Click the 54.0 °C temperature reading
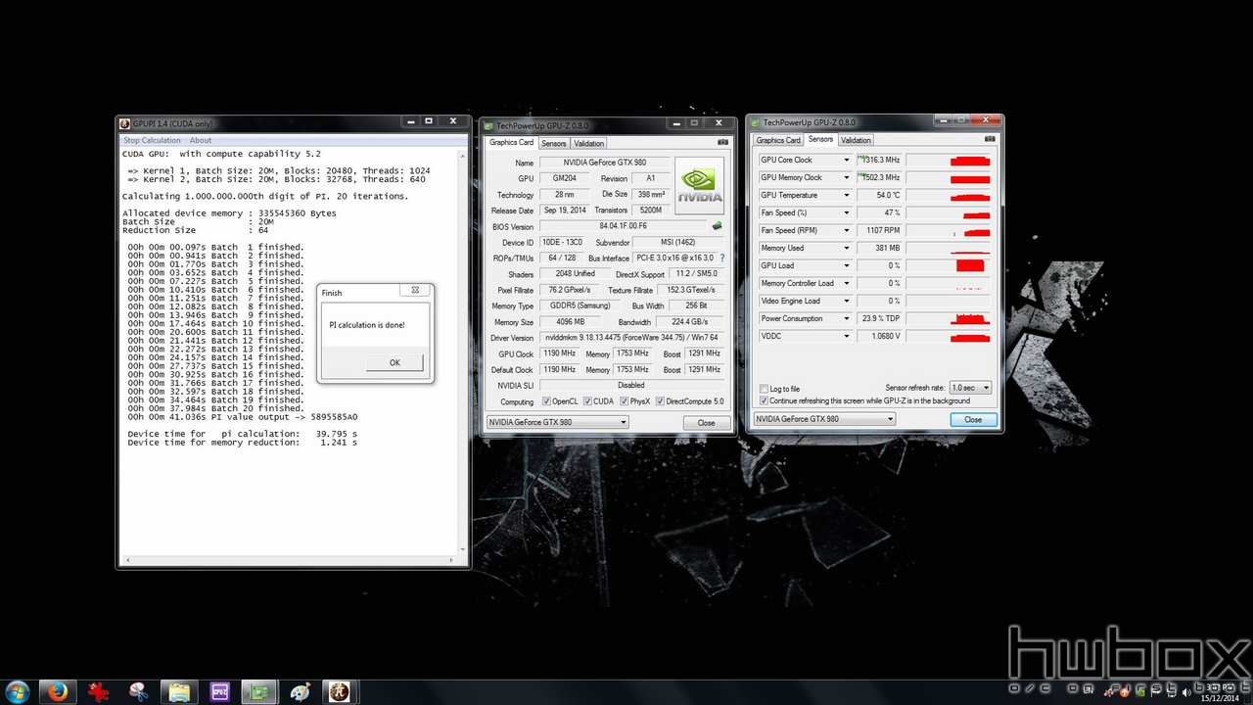 point(879,195)
